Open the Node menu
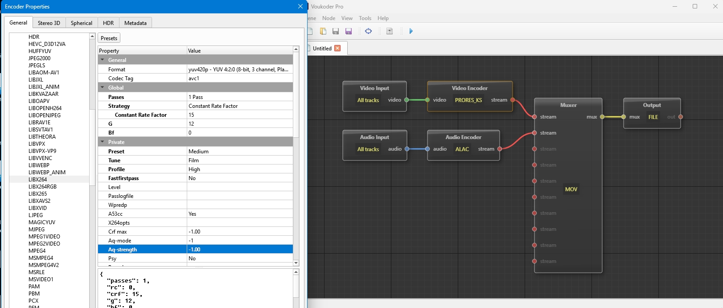 point(329,18)
